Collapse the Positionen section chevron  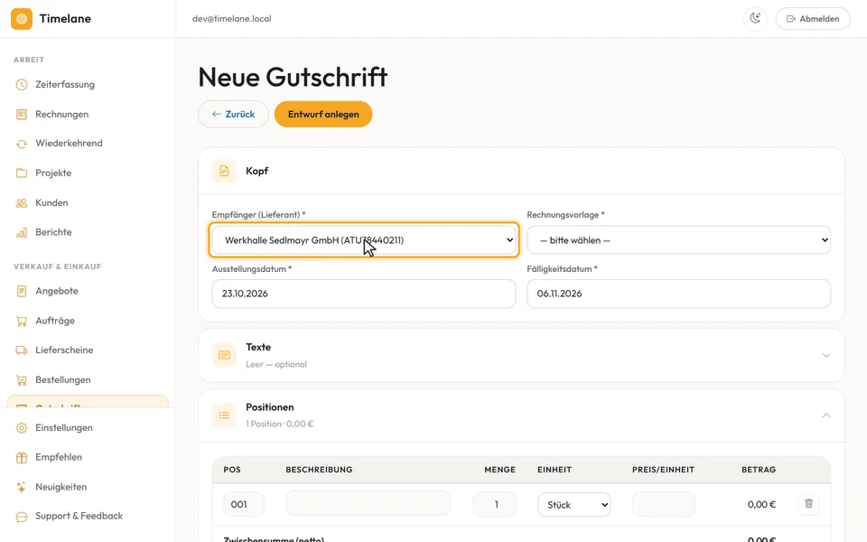click(826, 416)
